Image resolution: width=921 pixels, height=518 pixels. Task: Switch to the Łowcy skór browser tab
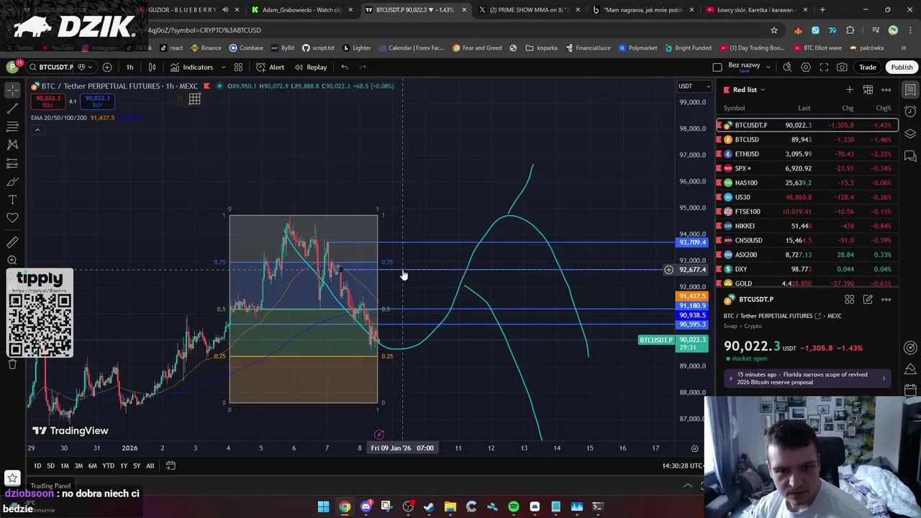756,10
